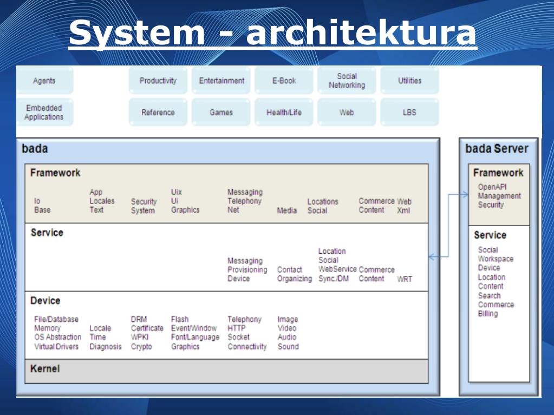
Task: Select the Organizing entry
Action: pos(295,279)
